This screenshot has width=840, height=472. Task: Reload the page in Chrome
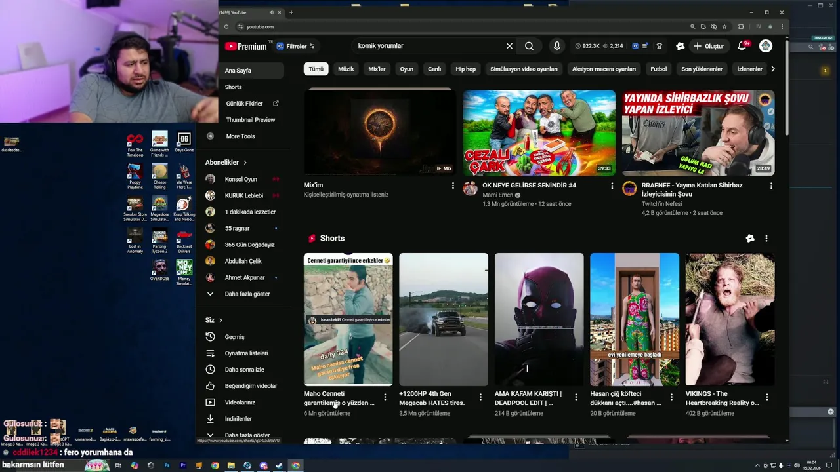point(226,26)
